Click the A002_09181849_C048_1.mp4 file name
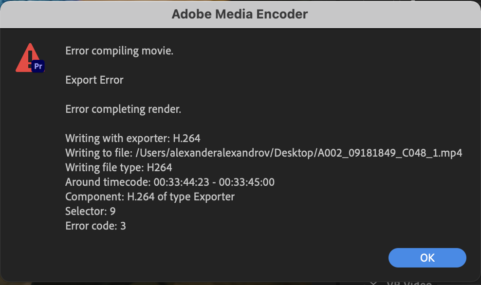The height and width of the screenshot is (285, 481). point(390,153)
